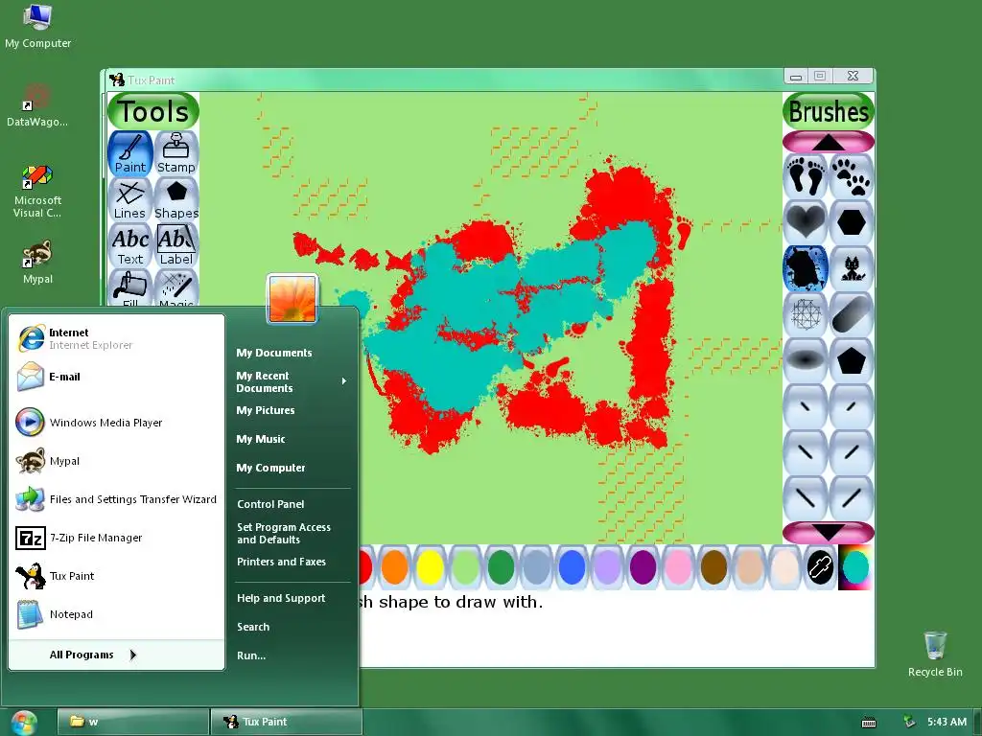Open Notepad from the Start menu
The height and width of the screenshot is (736, 982).
116,614
